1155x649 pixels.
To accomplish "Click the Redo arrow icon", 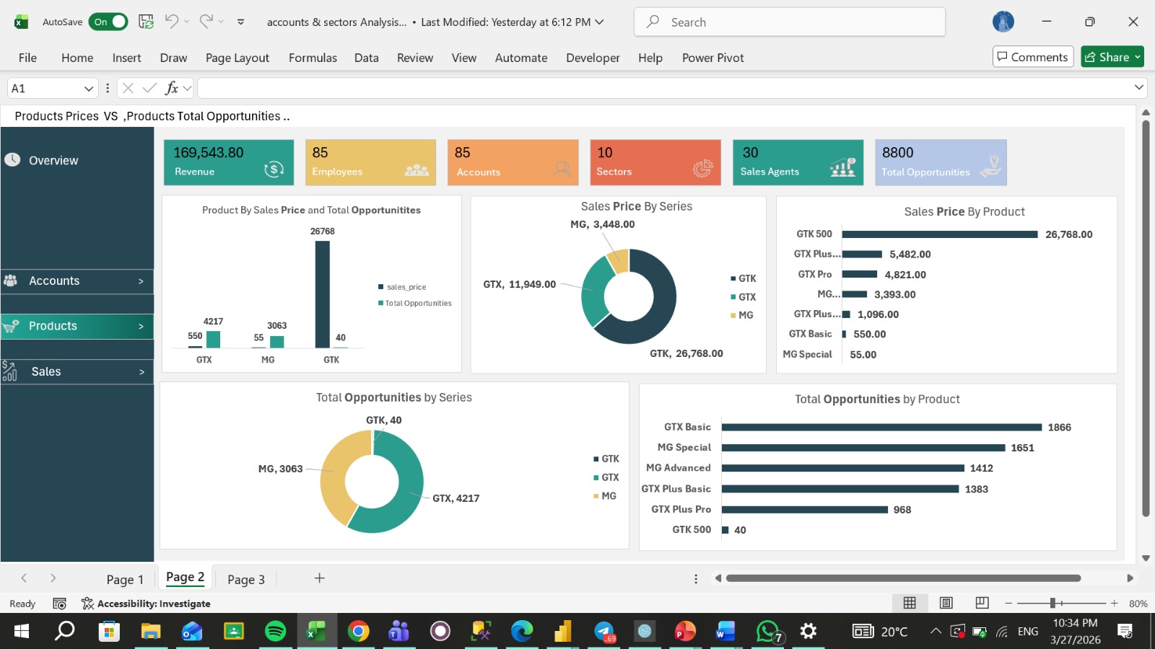I will (x=206, y=22).
